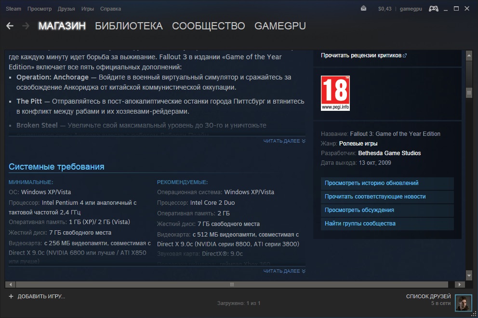Click the 13 окт, 2009 release date
Viewport: 478px width, 318px height.
point(375,163)
